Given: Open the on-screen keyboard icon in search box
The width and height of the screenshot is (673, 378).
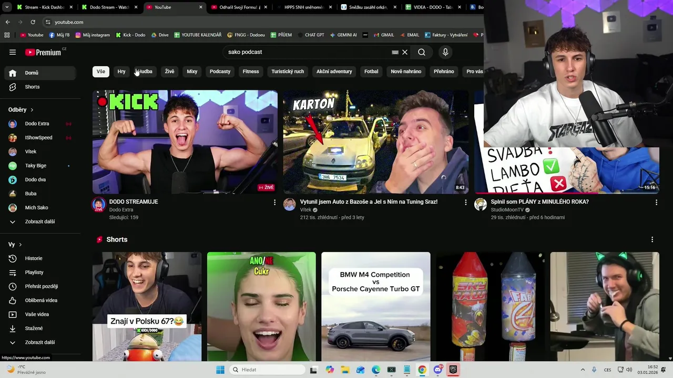Looking at the screenshot, I should tap(395, 52).
